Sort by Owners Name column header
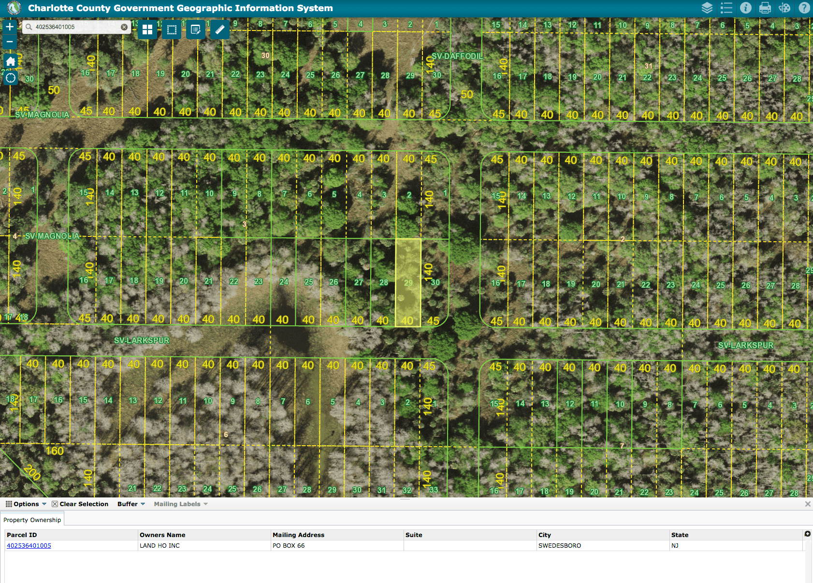 point(204,535)
